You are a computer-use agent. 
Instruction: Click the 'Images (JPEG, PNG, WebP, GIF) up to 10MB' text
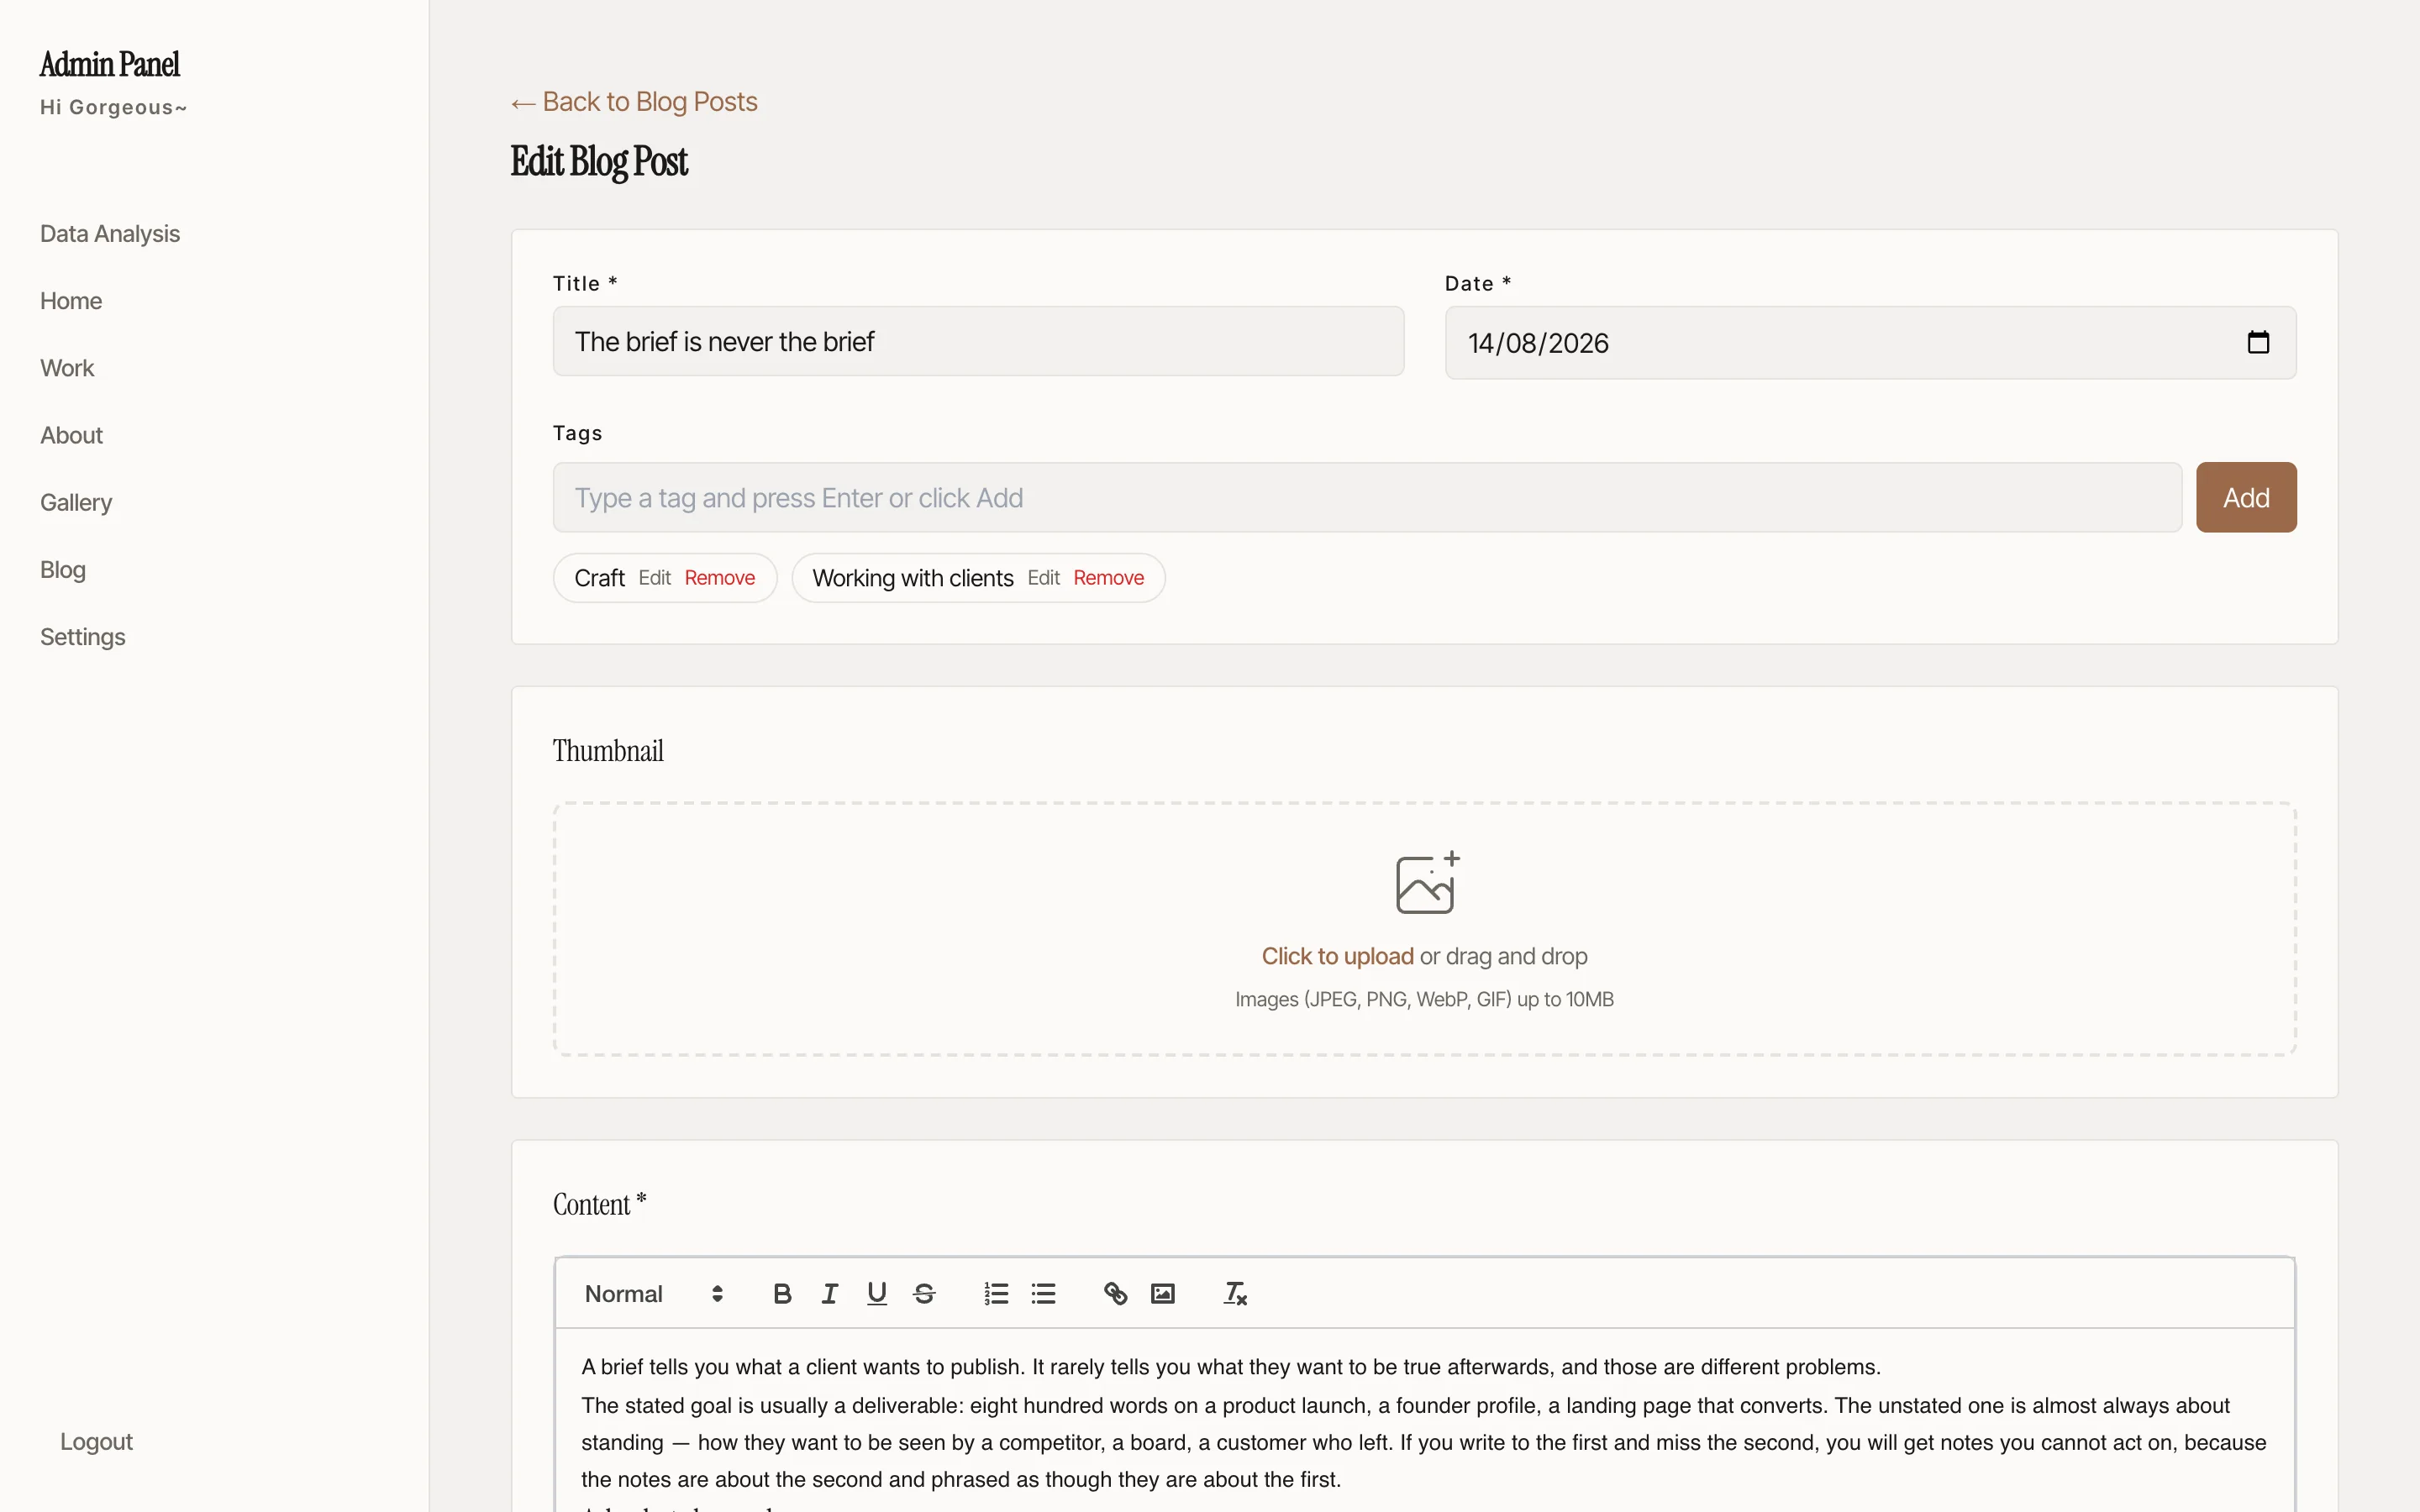click(x=1424, y=999)
